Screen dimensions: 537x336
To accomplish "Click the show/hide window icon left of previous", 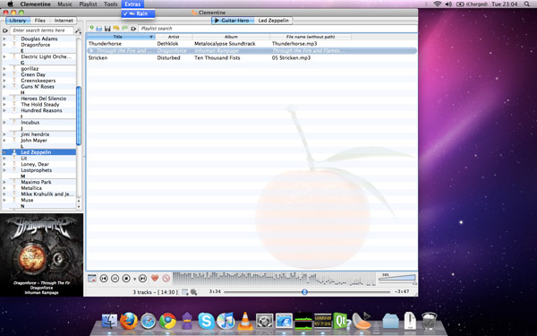I will pos(92,278).
